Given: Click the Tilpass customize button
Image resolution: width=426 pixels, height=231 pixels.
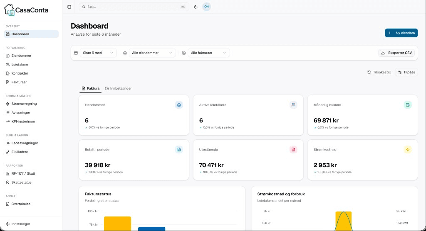Looking at the screenshot, I should tap(406, 72).
